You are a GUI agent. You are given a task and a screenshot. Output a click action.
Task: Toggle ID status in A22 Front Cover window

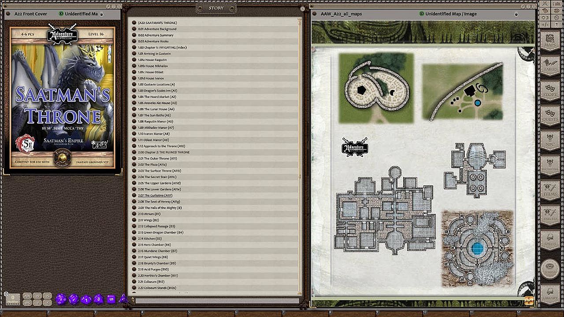tap(61, 14)
